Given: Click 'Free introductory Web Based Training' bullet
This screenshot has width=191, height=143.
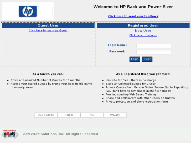Looking at the screenshot, I should pyautogui.click(x=131, y=94).
